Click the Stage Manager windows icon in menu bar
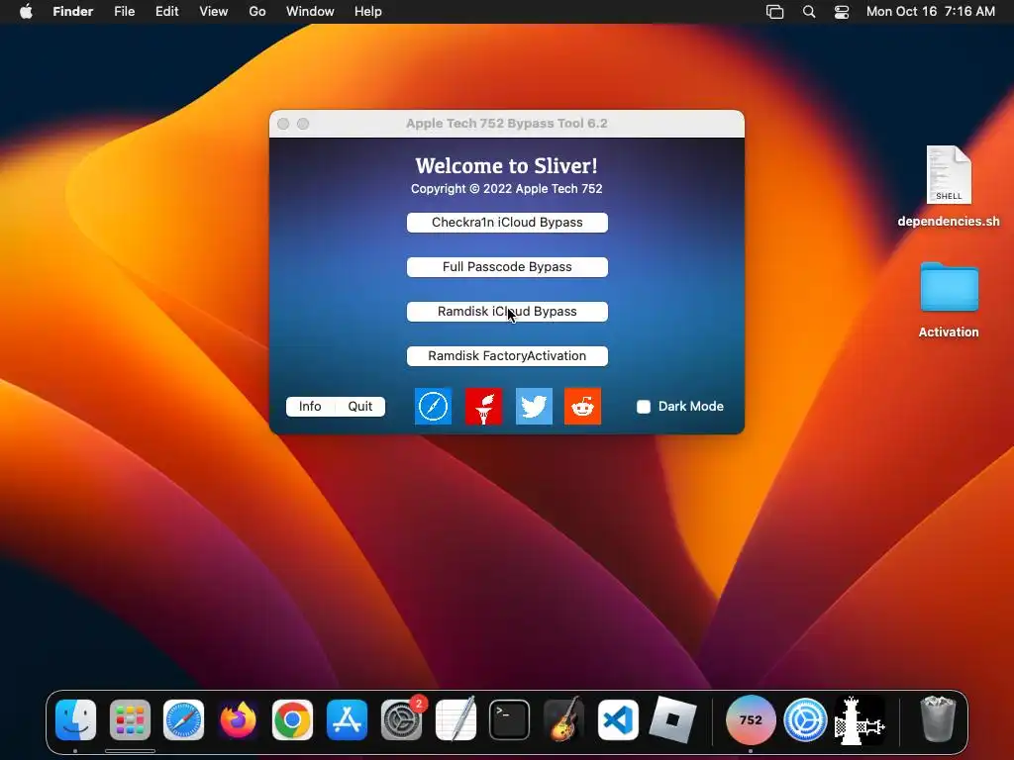This screenshot has height=760, width=1014. pos(774,12)
